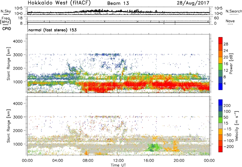Click the red -200 velocity swatch

point(221,149)
